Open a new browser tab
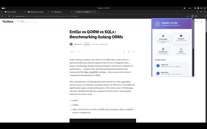Viewport: 207px width, 129px height. coord(98,12)
